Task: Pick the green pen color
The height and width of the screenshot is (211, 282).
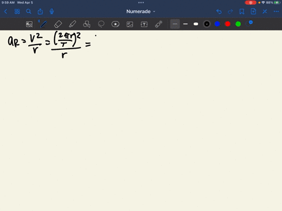Action: (238, 24)
